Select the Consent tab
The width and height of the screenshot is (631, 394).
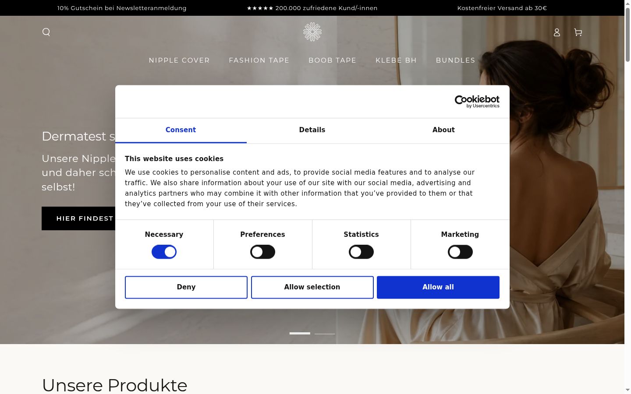click(x=181, y=130)
